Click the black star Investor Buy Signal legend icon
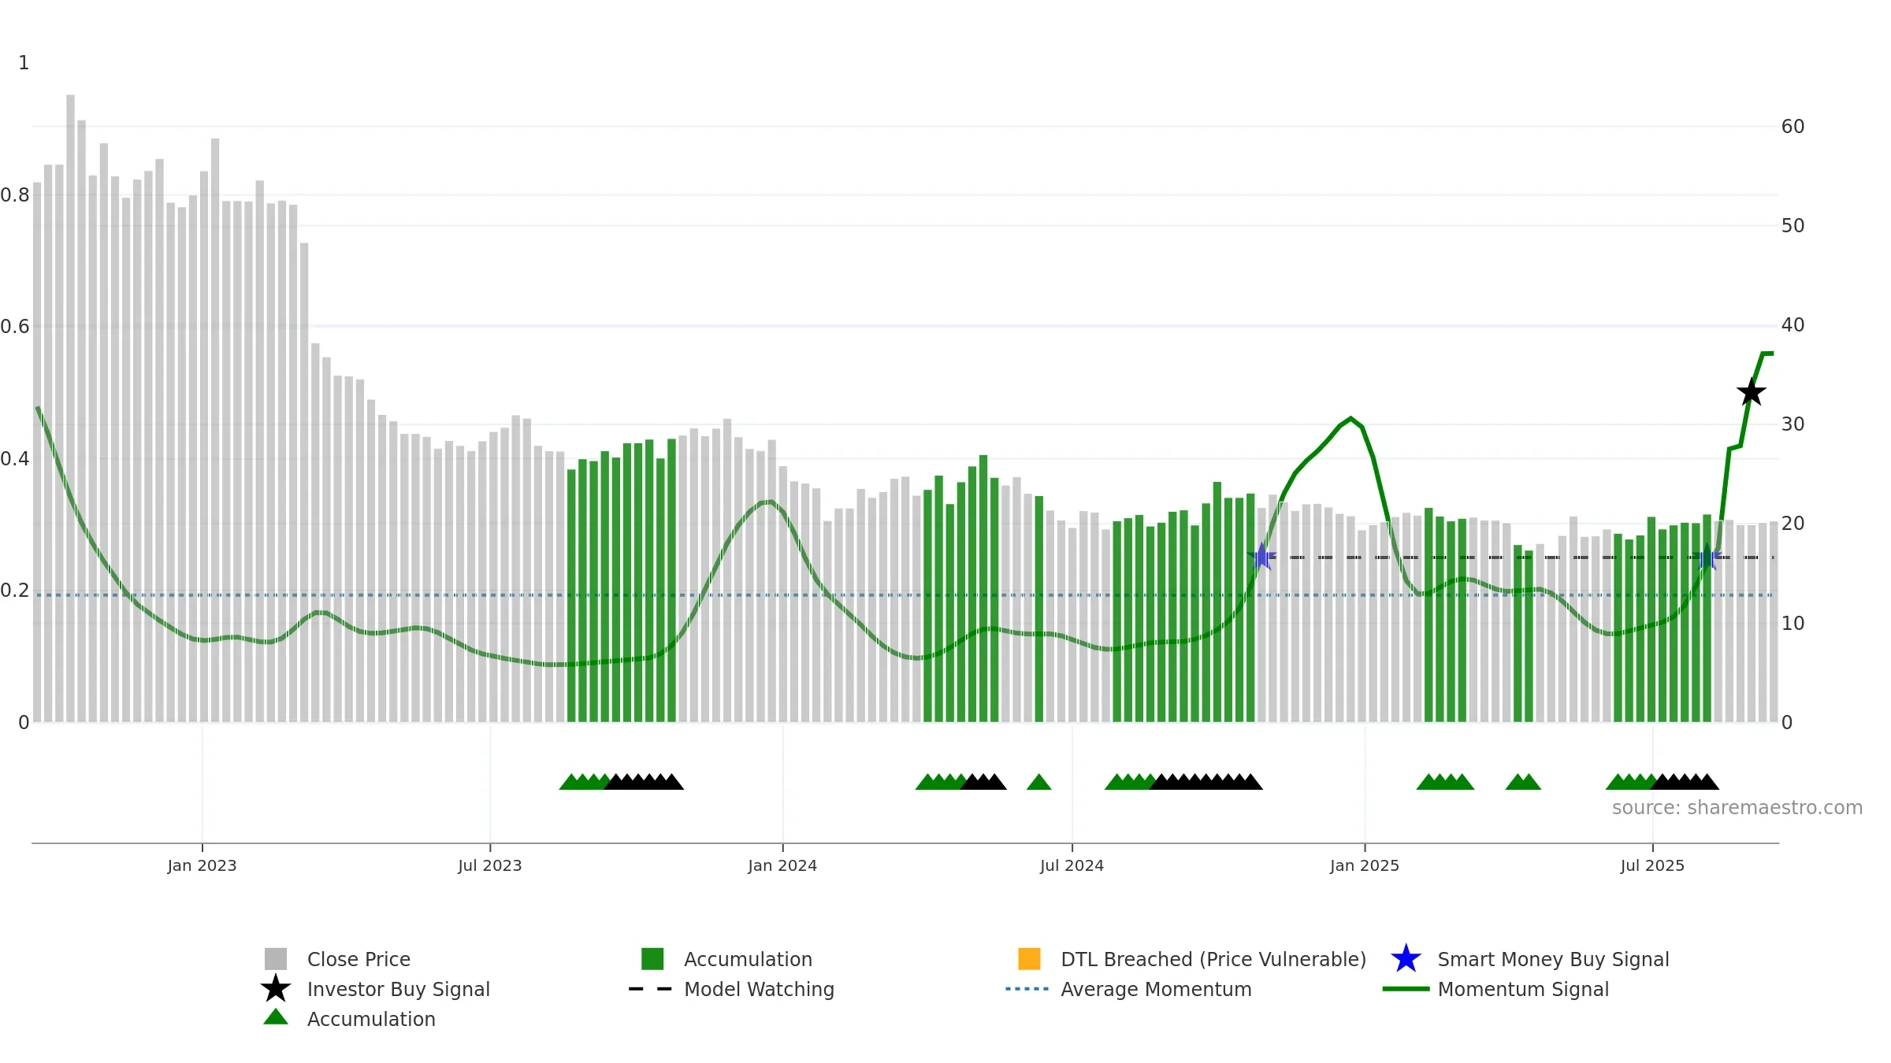The height and width of the screenshot is (1063, 1891). coord(276,989)
